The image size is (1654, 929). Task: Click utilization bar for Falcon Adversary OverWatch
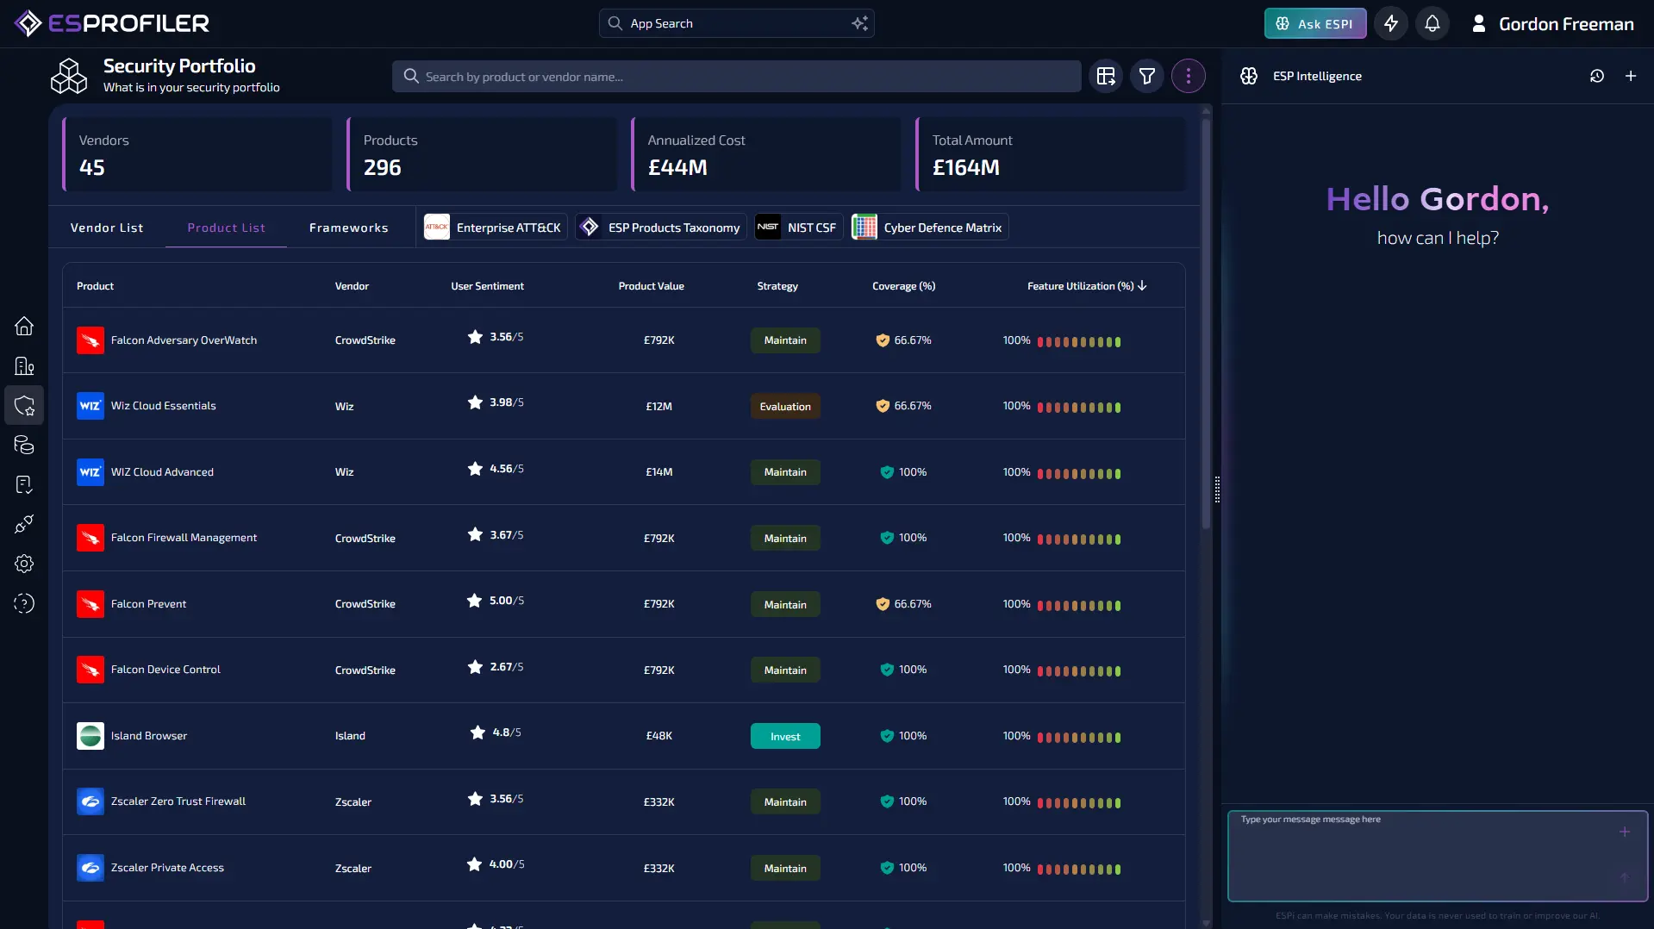point(1079,341)
